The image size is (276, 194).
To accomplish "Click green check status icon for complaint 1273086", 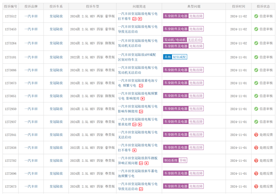I will 256,70.
